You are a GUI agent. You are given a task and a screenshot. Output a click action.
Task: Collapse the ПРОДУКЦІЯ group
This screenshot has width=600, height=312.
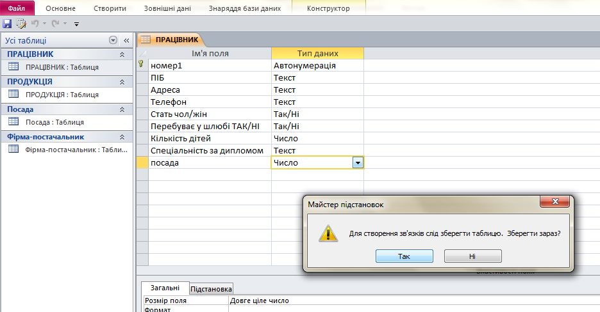coord(122,82)
